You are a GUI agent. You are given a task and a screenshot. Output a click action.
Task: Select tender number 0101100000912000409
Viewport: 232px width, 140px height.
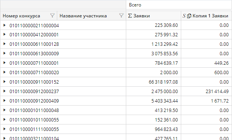(34, 101)
